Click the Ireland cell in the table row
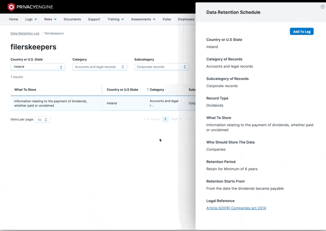This screenshot has width=326, height=231. (x=112, y=103)
